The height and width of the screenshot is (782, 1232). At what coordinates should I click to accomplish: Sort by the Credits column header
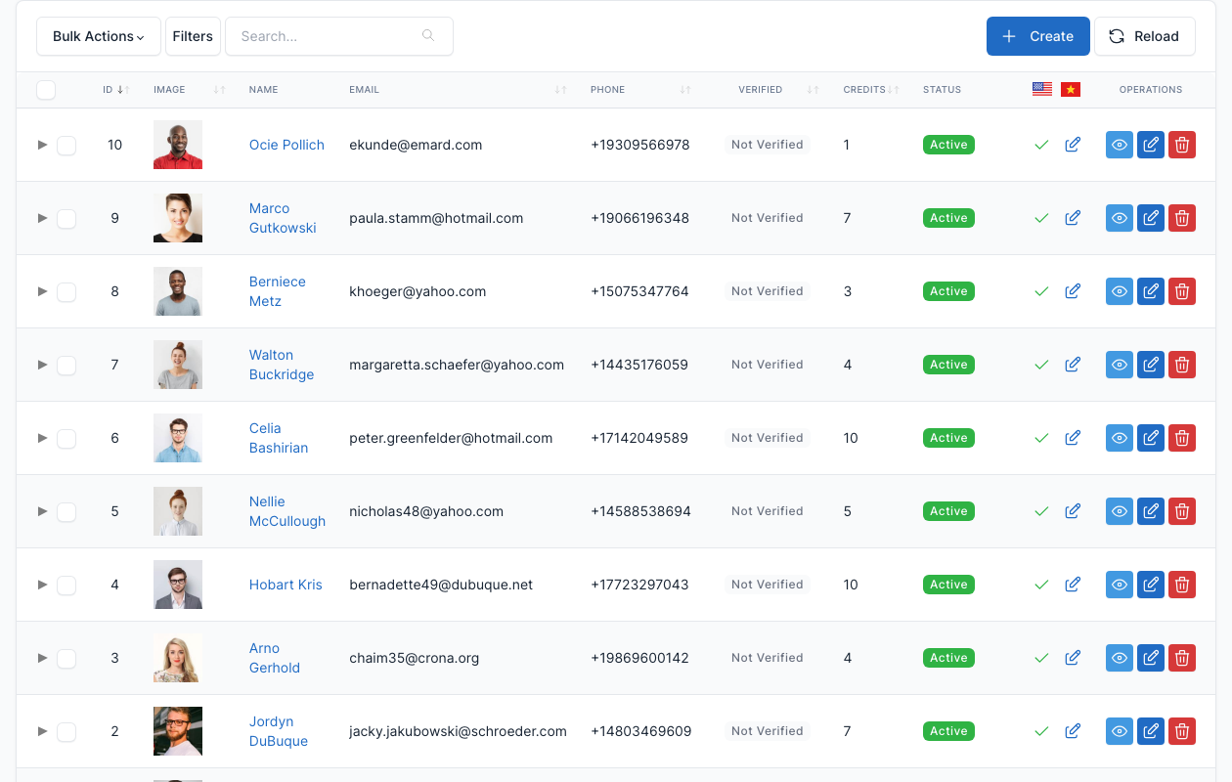point(871,90)
